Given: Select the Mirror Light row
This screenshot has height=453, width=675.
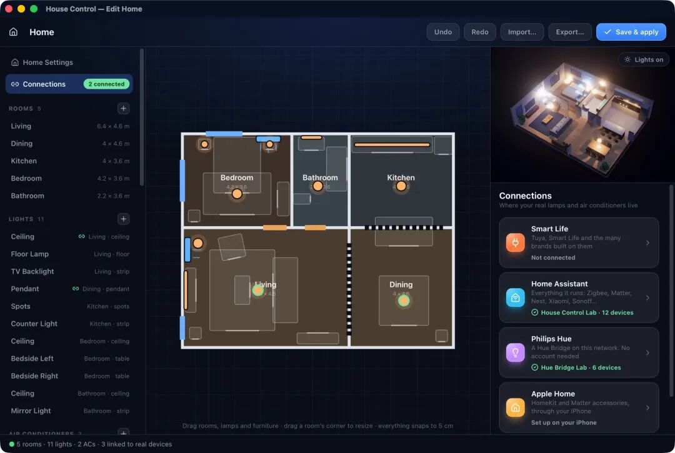Looking at the screenshot, I should click(69, 411).
